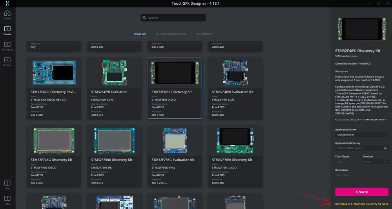This screenshot has width=392, height=209.
Task: Open the Versions dropdown
Action: point(376,161)
